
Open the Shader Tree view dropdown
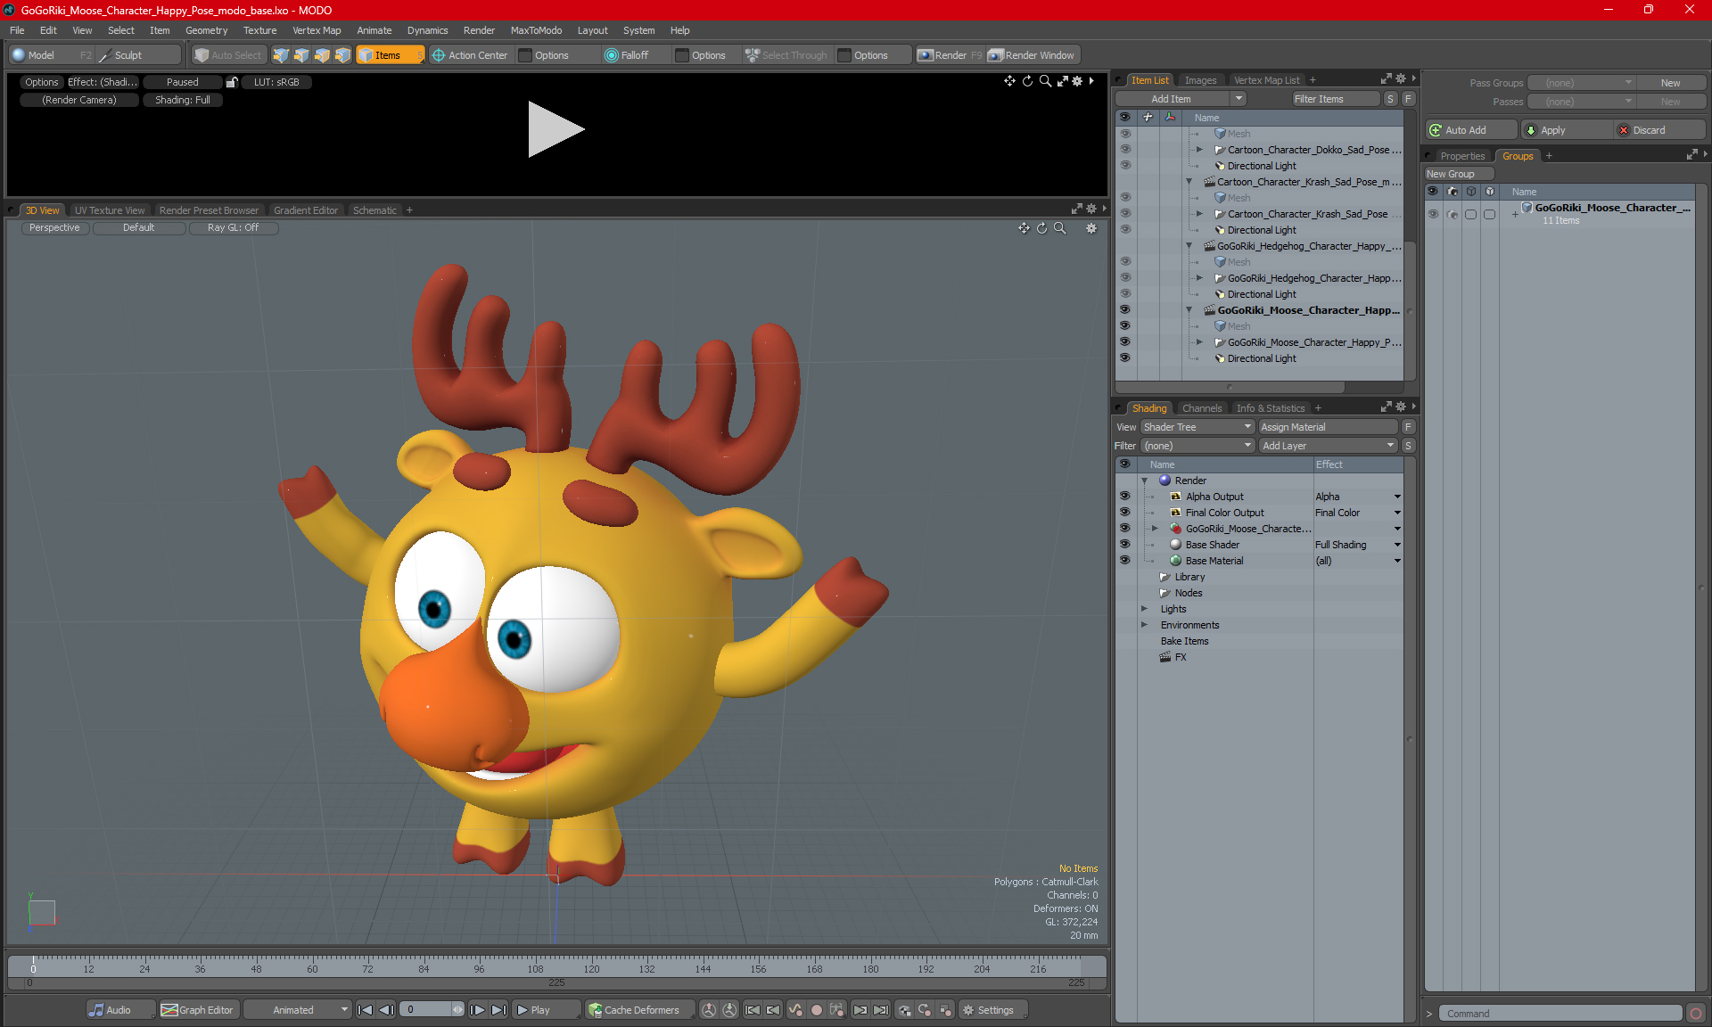[1198, 427]
